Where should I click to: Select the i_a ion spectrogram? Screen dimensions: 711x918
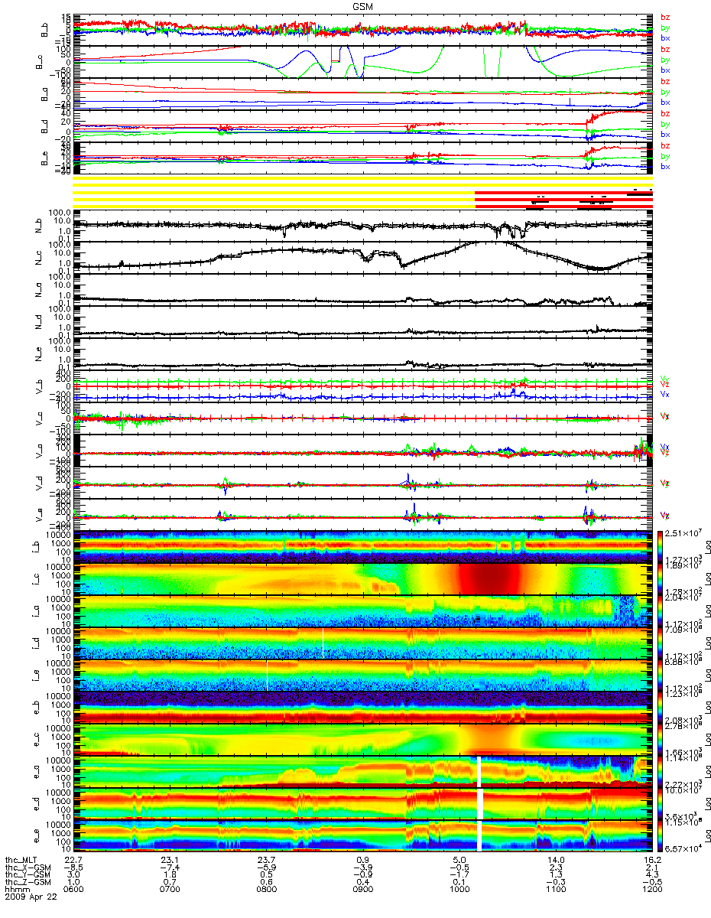click(x=363, y=610)
